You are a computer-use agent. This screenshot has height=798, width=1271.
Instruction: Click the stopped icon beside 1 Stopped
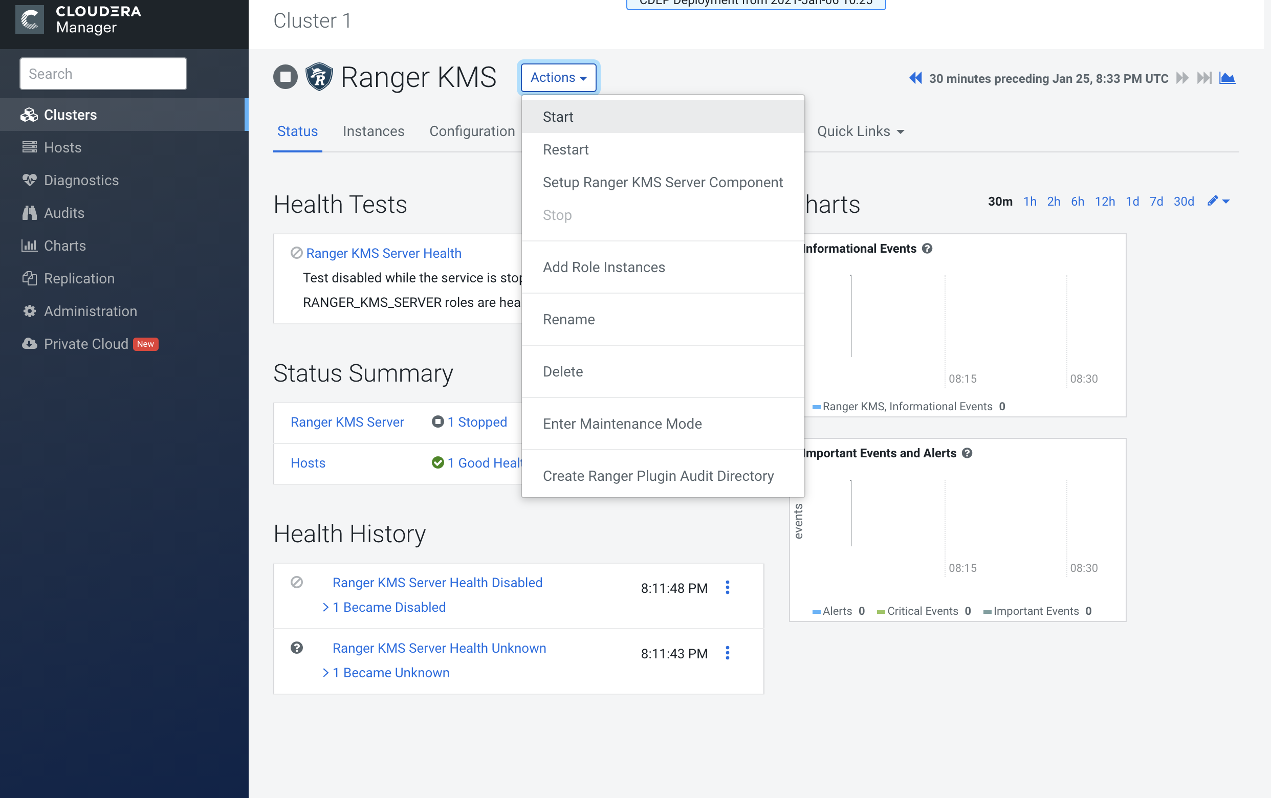coord(437,422)
